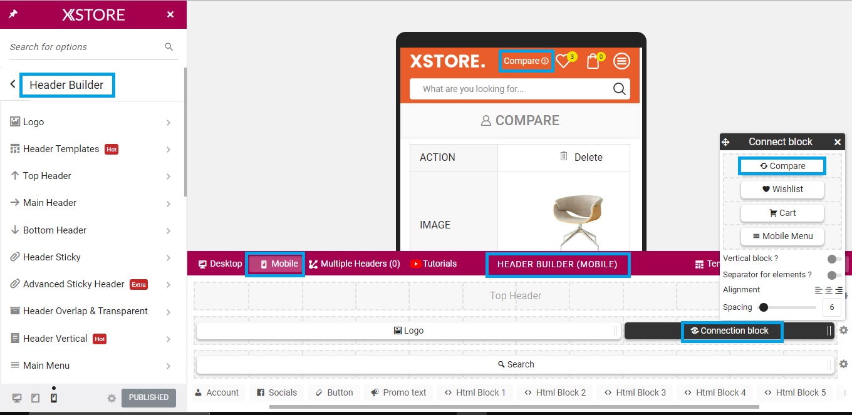Viewport: 852px width, 415px height.
Task: Click the Spacing value field showing 6
Action: (832, 307)
